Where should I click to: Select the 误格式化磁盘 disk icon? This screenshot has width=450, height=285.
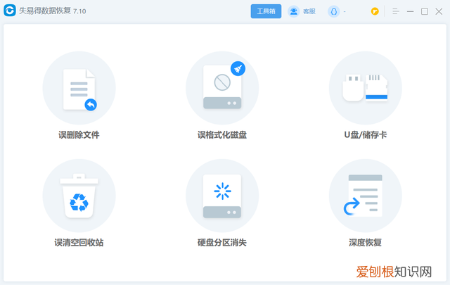tap(222, 88)
